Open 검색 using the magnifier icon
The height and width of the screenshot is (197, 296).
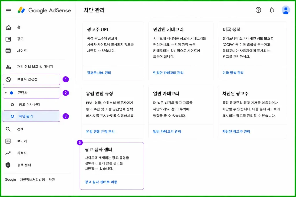coord(8,129)
